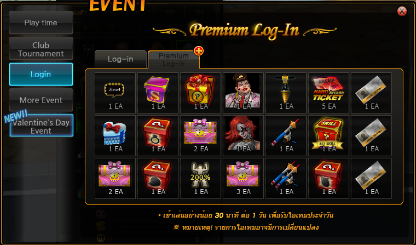Click the 200% bonus figure item
The width and height of the screenshot is (416, 245).
[200, 178]
